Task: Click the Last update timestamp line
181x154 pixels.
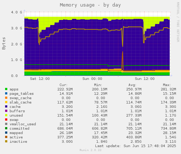Action: 135,146
